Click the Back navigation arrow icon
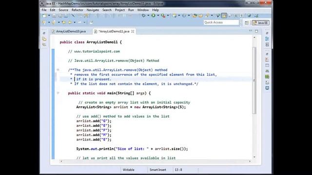 point(70,23)
